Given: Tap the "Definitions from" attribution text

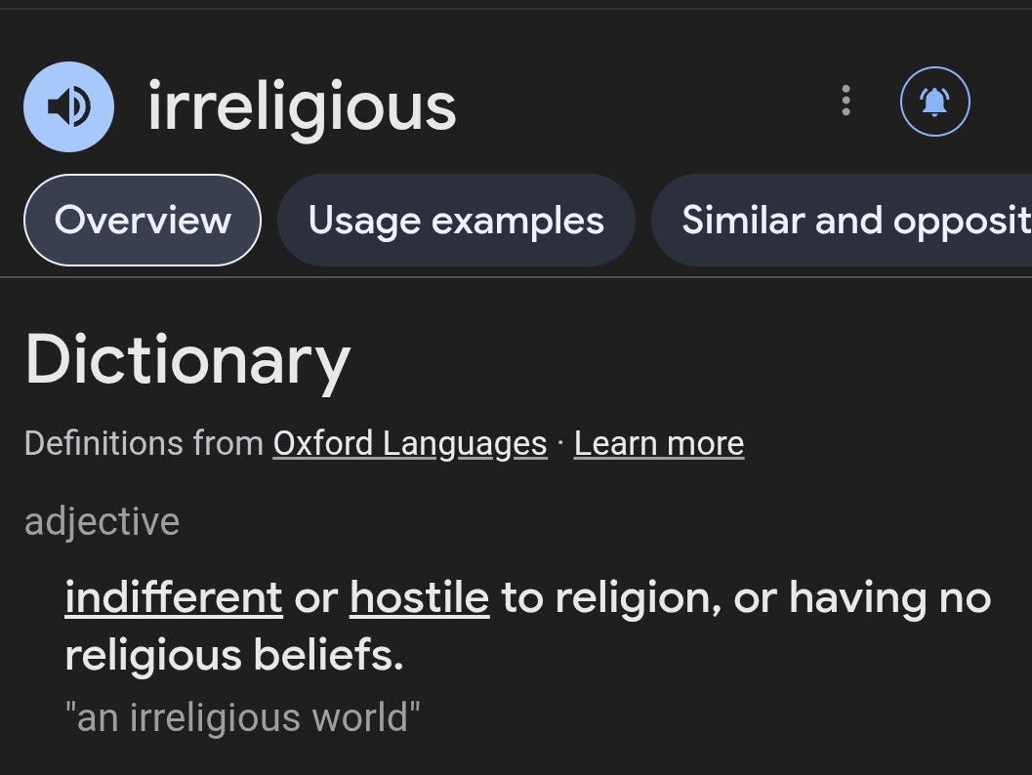Looking at the screenshot, I should click(x=144, y=443).
